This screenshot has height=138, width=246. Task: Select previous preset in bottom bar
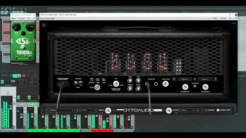[x=47, y=110]
